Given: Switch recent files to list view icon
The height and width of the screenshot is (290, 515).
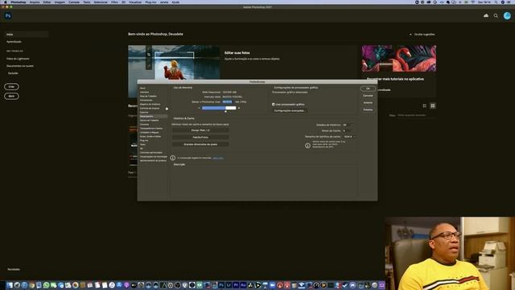Looking at the screenshot, I should point(425,106).
